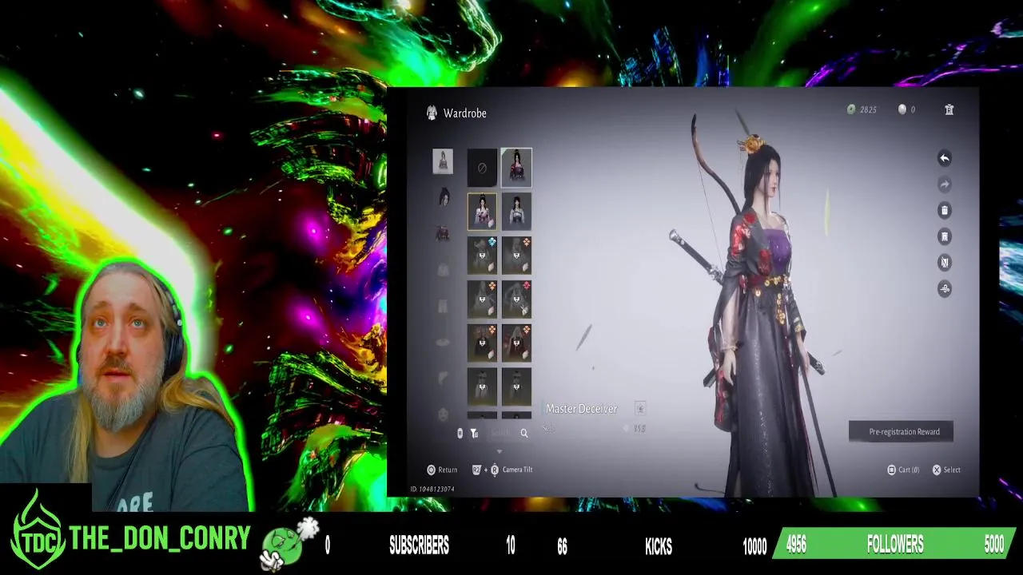1023x575 pixels.
Task: Click the wardrobe preset icon below trash
Action: coord(944,236)
